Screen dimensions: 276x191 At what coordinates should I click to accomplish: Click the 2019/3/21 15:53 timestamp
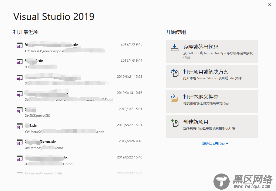coord(130,77)
